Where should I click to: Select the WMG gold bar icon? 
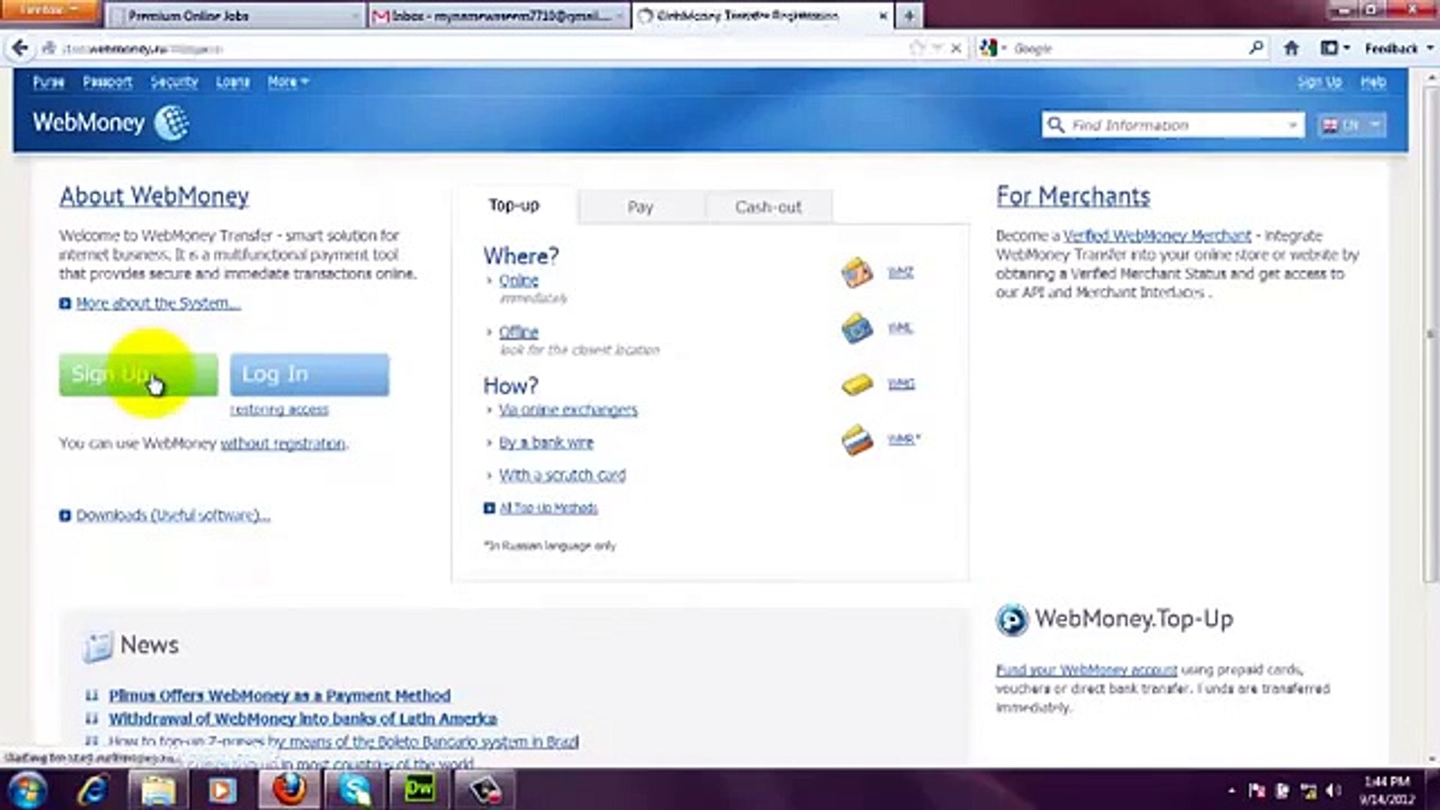point(857,383)
